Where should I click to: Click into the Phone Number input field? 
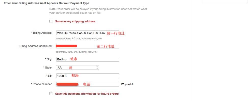click(87, 84)
